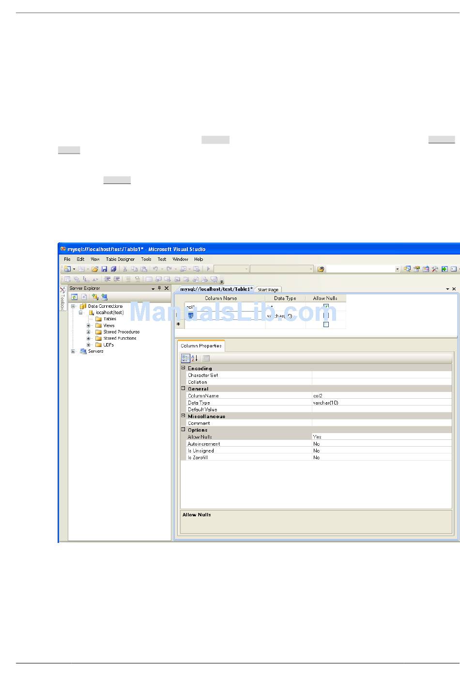
Task: Click the Save toolbar icon
Action: point(104,269)
